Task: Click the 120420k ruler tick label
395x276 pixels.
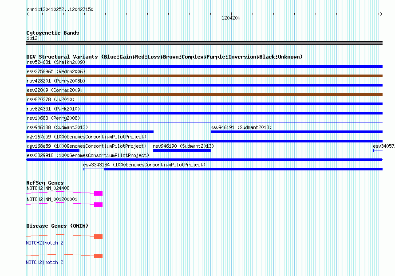Action: 231,18
